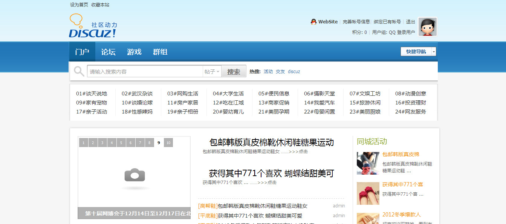
Task: Click the [高帮鞋] category tag
Action: 208,206
